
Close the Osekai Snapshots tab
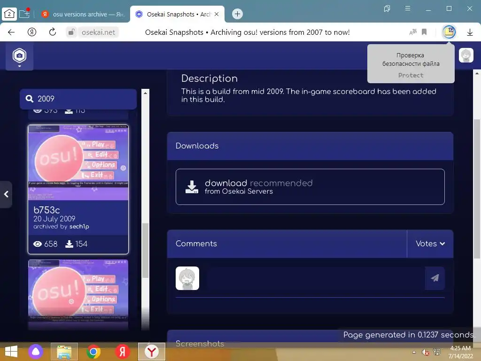click(x=217, y=14)
